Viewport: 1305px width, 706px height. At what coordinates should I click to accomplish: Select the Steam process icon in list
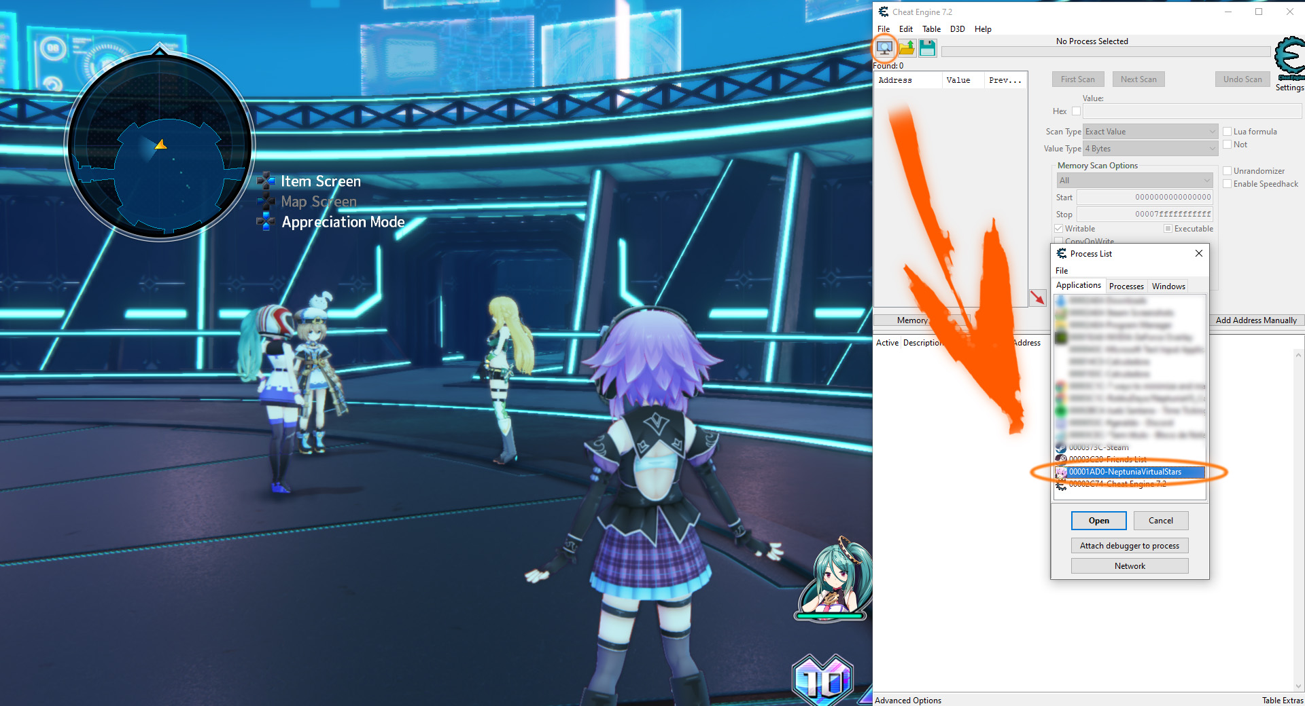[1061, 447]
